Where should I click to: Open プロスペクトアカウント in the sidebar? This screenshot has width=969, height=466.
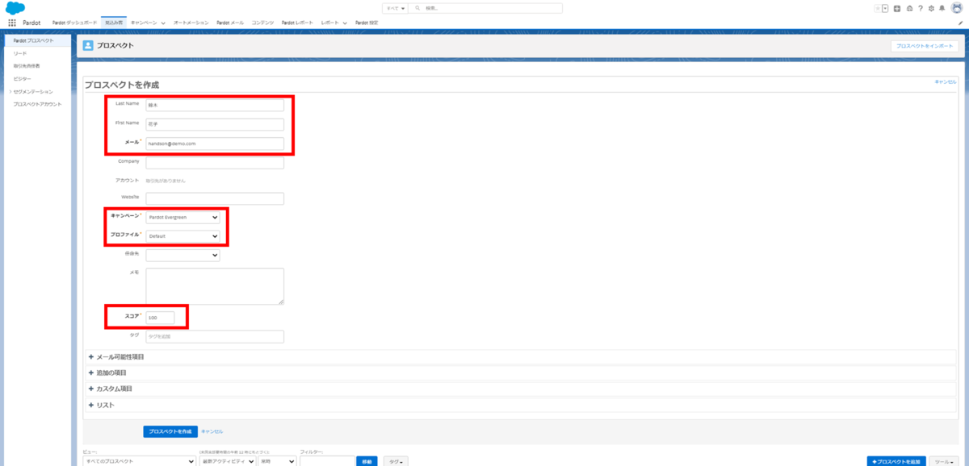pos(37,104)
